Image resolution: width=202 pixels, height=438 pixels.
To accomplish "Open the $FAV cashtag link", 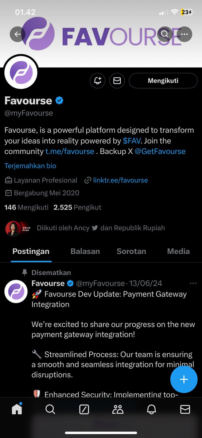I will [131, 141].
